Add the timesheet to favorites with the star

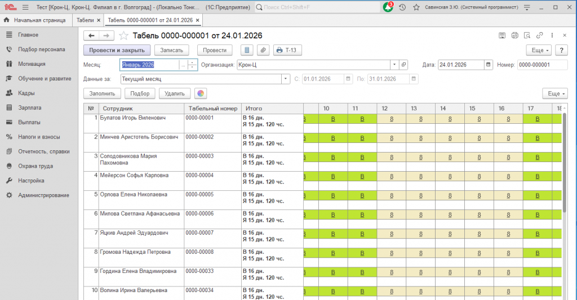[x=124, y=35]
